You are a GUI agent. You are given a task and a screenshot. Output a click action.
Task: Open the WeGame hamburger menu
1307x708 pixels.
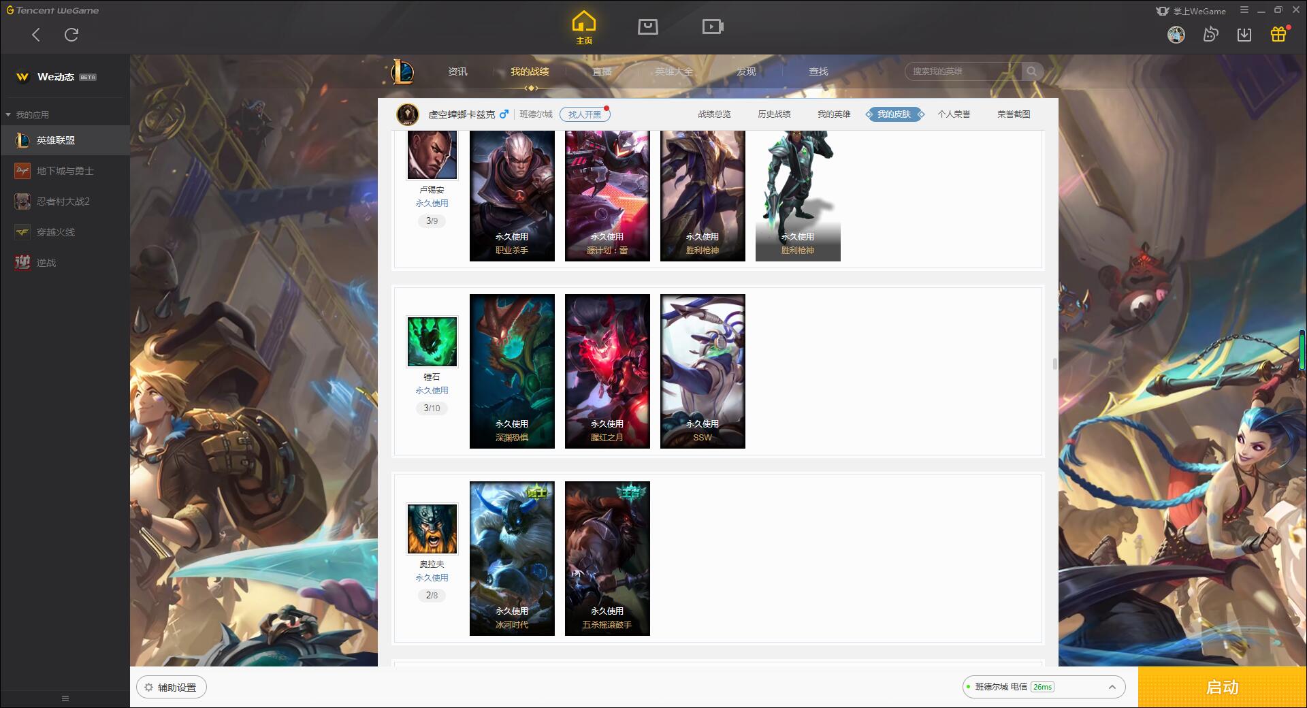pyautogui.click(x=1244, y=10)
